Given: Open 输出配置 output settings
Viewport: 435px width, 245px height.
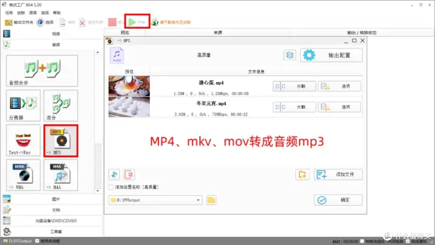Looking at the screenshot, I should pos(331,55).
